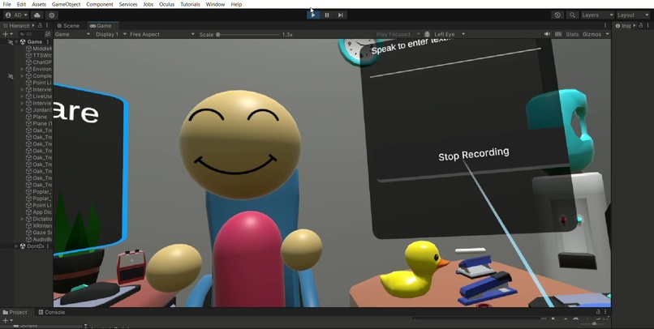Select the TTSWit object in Hierarchy
Viewport: 654px width, 329px height.
tap(39, 55)
